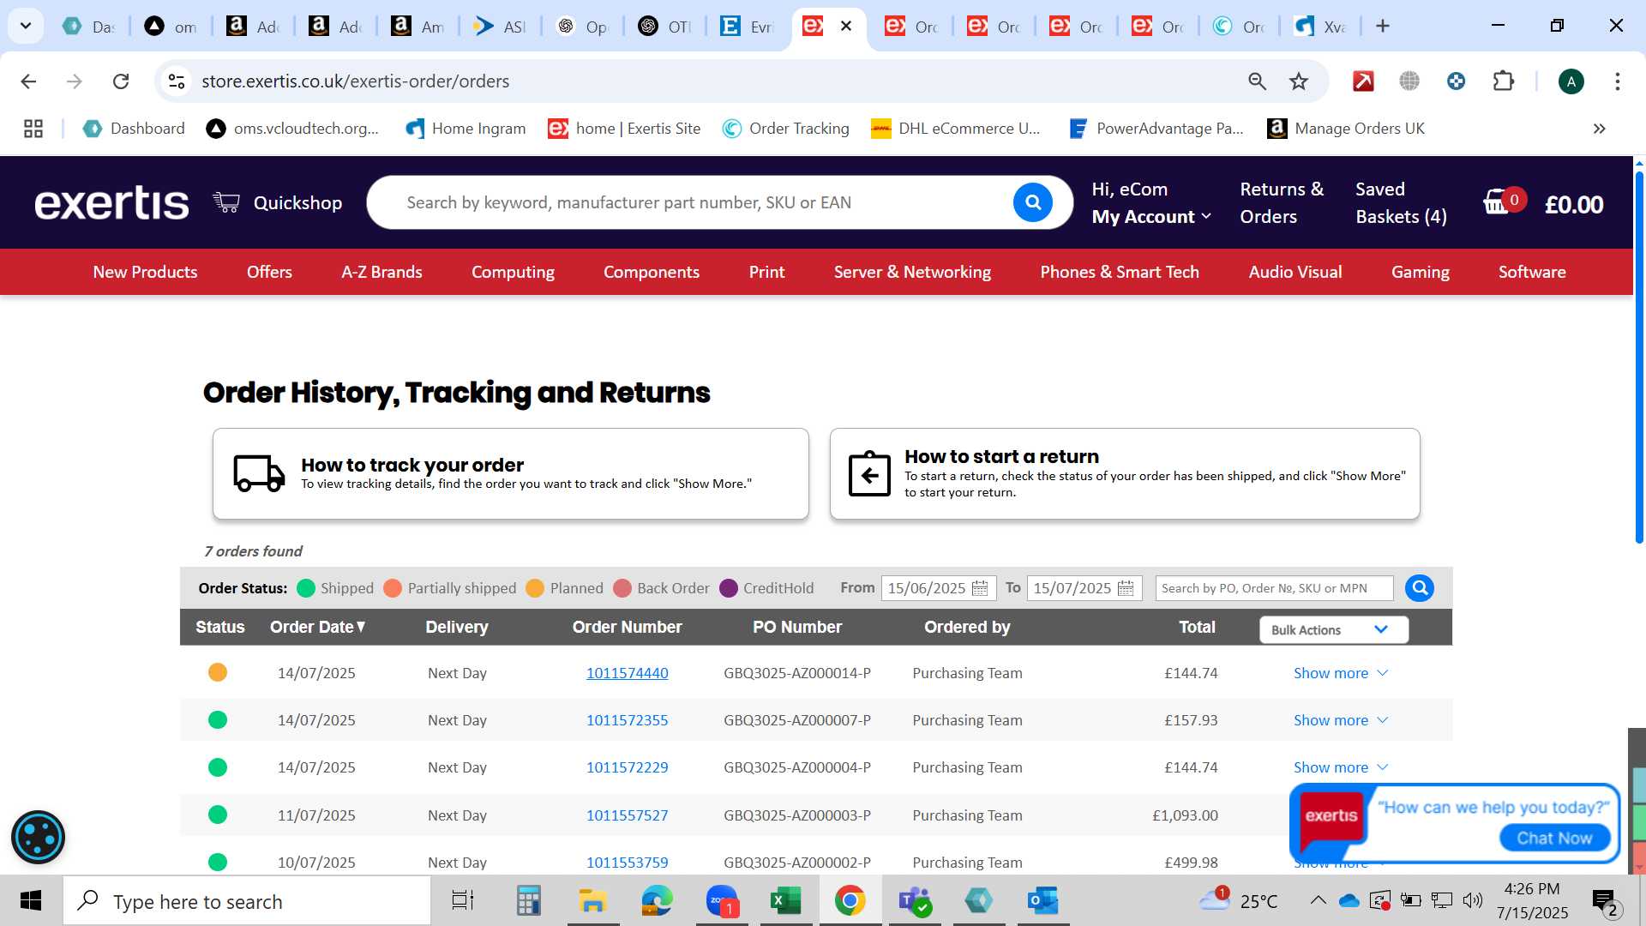Expand Show more for order 1011574440

coord(1340,673)
